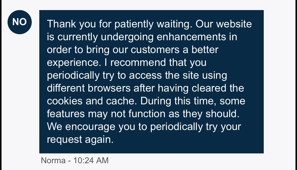Click the word "experience" in the message

pos(72,63)
